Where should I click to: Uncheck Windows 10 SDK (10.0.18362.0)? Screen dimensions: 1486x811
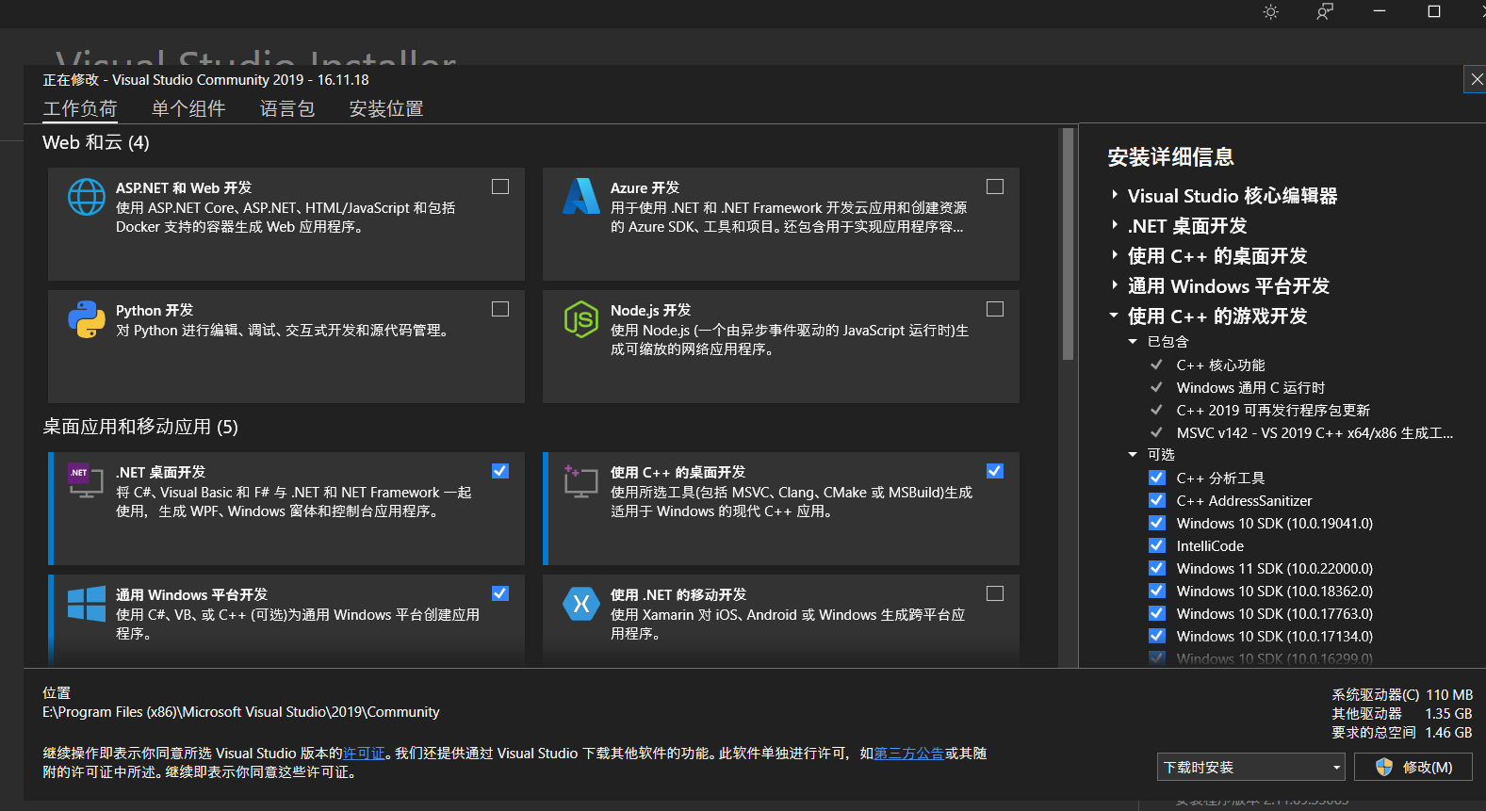coord(1157,591)
